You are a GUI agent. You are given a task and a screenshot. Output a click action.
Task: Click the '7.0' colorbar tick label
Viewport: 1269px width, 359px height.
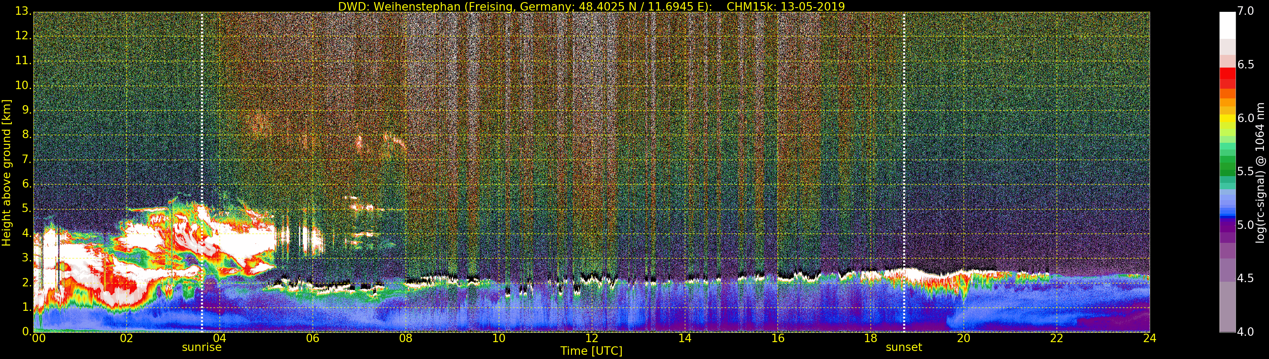point(1245,11)
